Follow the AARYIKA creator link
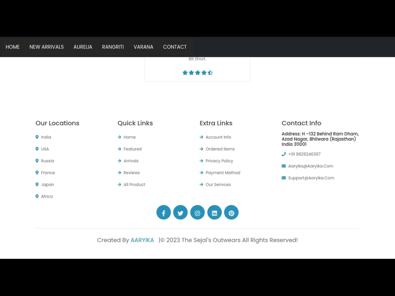The height and width of the screenshot is (296, 395). click(142, 240)
